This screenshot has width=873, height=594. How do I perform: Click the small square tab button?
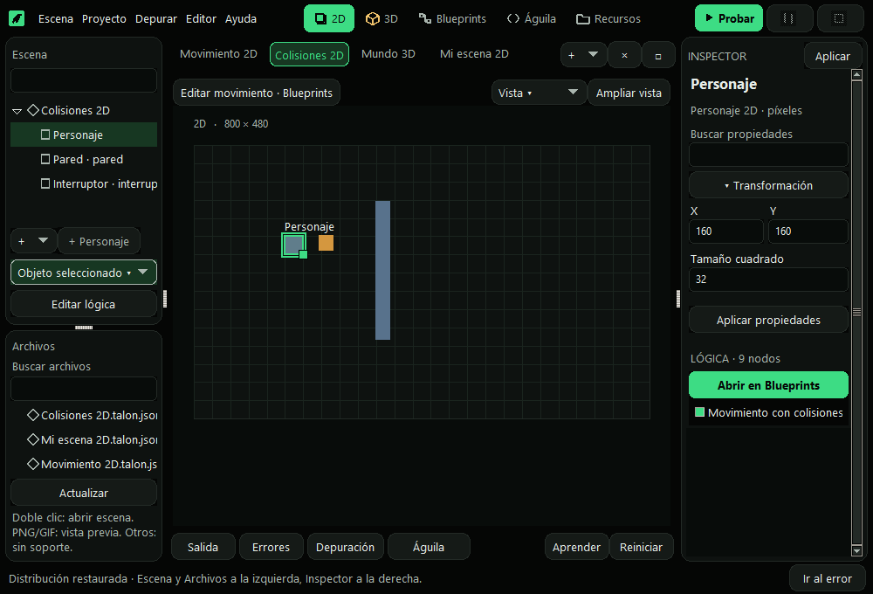[657, 55]
